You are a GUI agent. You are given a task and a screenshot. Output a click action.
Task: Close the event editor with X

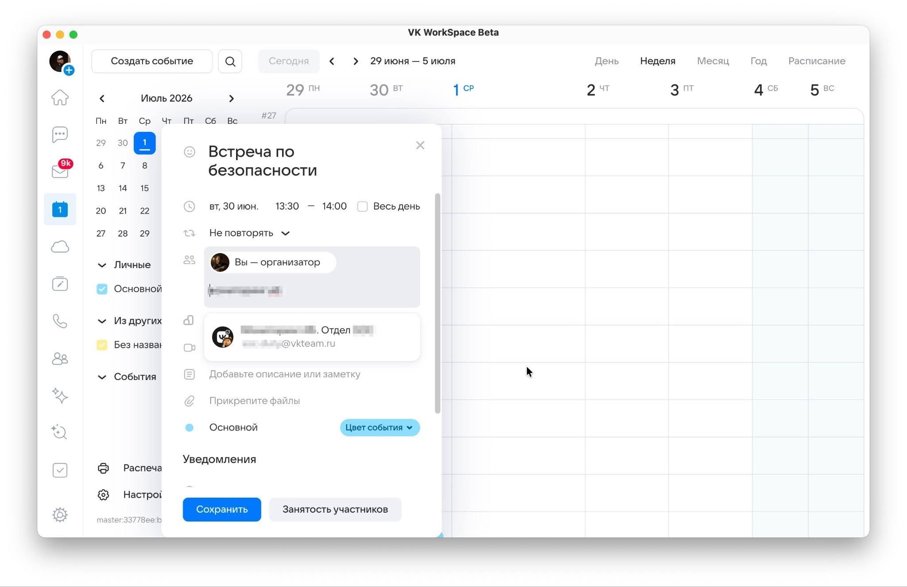(420, 145)
